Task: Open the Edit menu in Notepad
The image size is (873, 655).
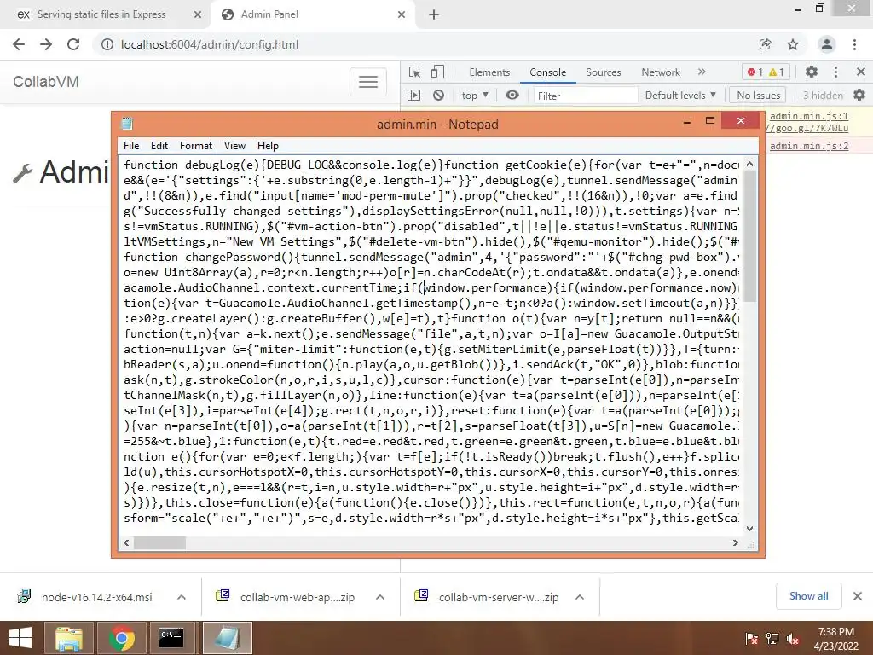Action: pyautogui.click(x=159, y=145)
